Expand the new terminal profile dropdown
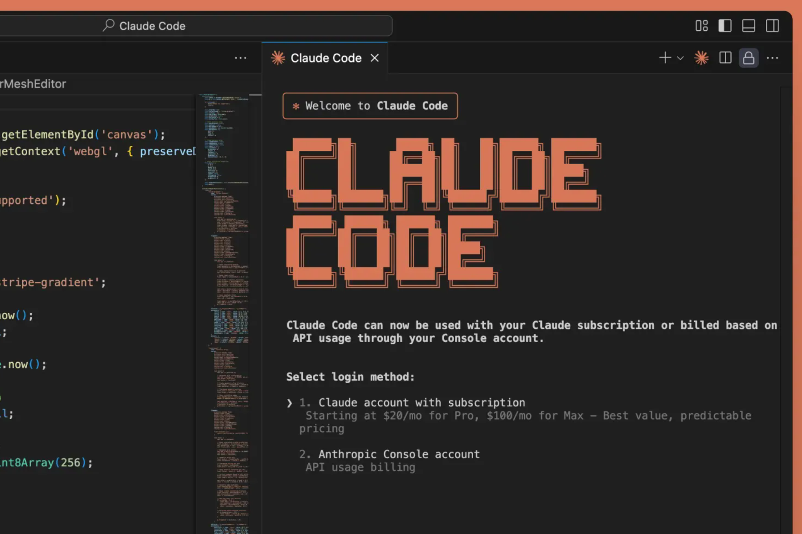The height and width of the screenshot is (534, 802). 680,58
